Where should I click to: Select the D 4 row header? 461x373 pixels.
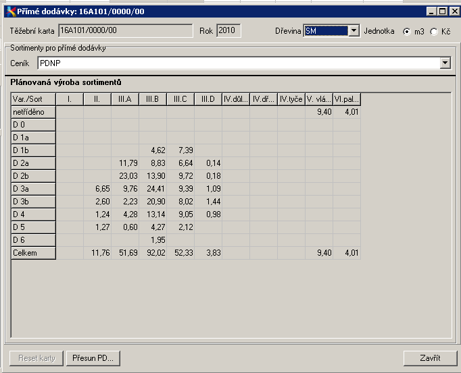[33, 214]
